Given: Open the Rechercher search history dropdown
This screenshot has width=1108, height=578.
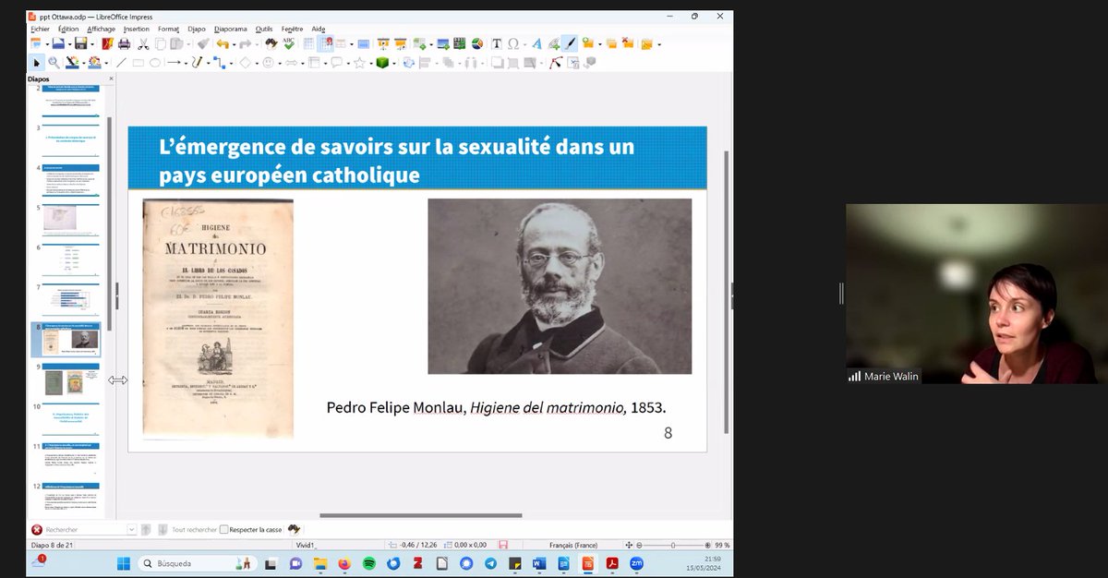Looking at the screenshot, I should click(132, 530).
